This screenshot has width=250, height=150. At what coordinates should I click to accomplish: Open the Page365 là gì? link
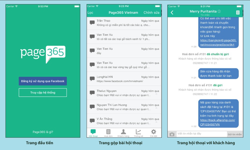43,132
